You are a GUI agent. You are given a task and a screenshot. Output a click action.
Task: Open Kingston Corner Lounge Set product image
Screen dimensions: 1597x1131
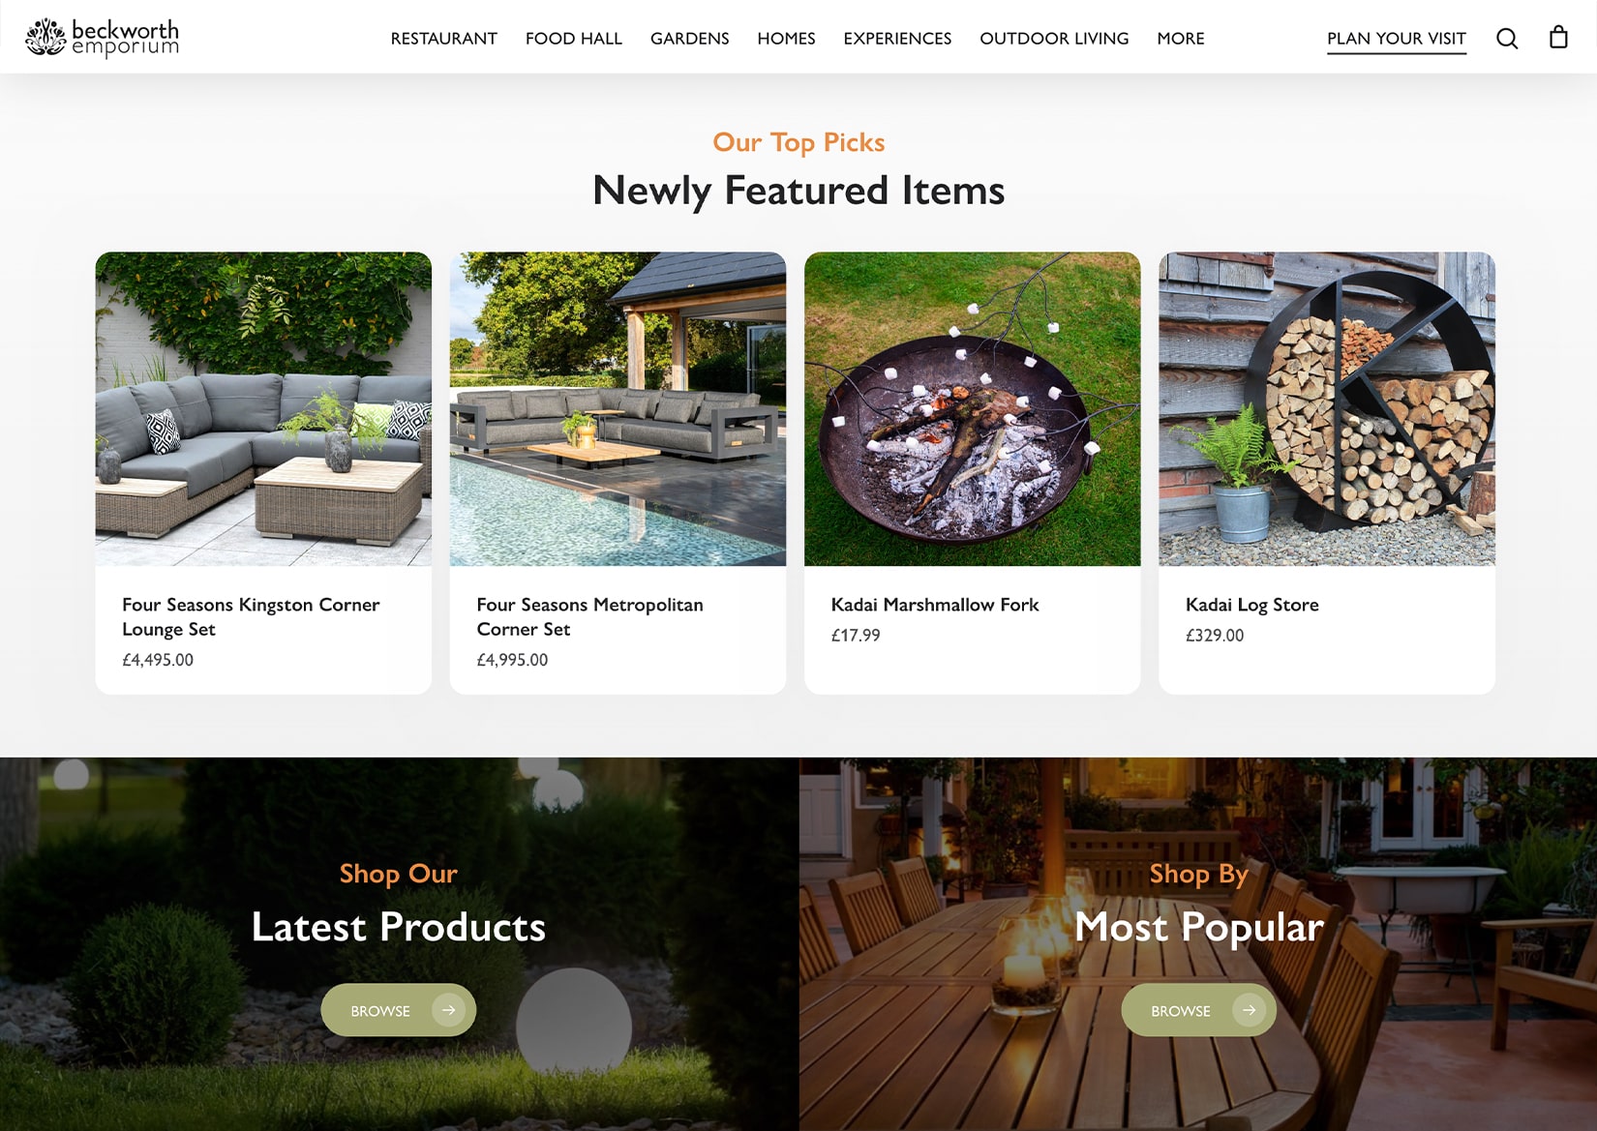pos(263,409)
